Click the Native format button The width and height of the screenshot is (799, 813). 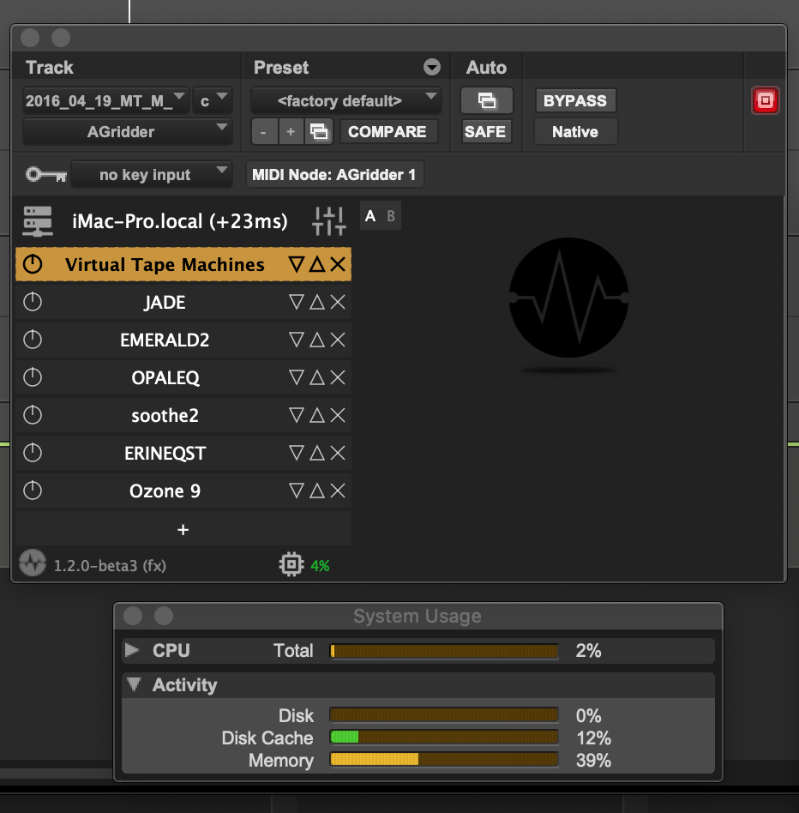tap(575, 132)
